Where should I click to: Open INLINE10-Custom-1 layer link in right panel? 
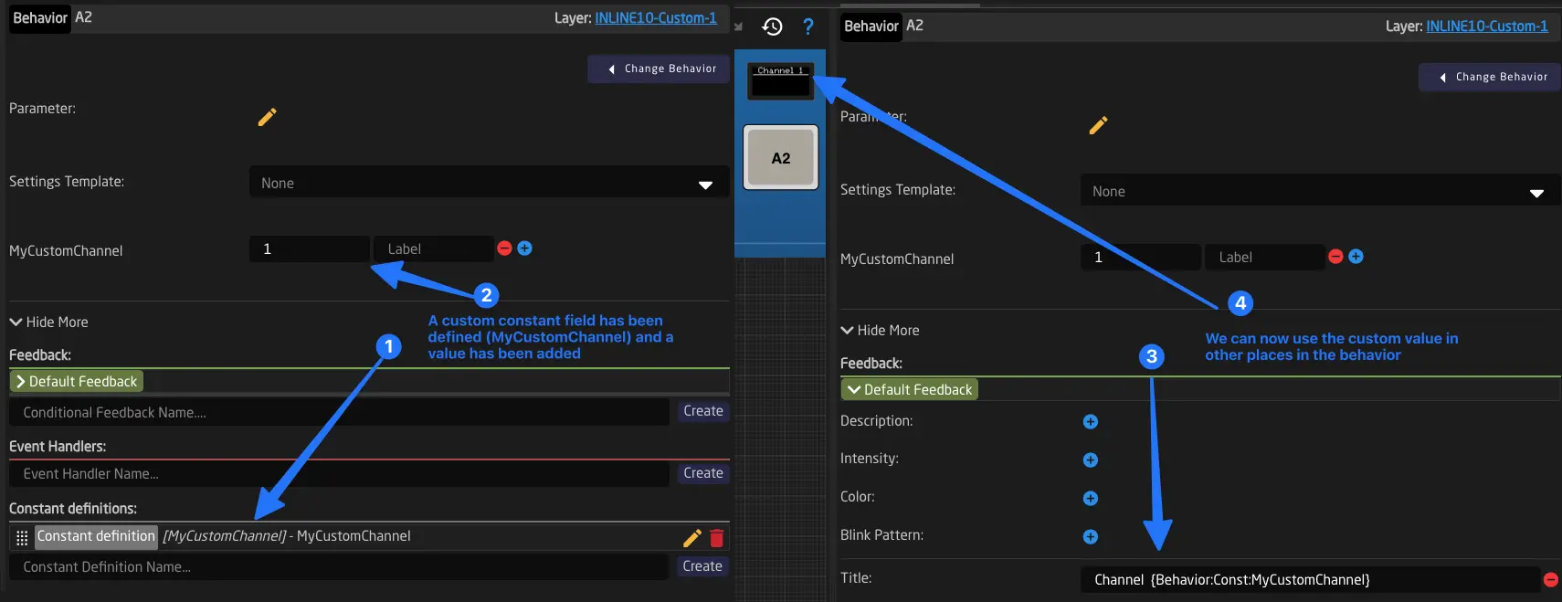(1487, 26)
